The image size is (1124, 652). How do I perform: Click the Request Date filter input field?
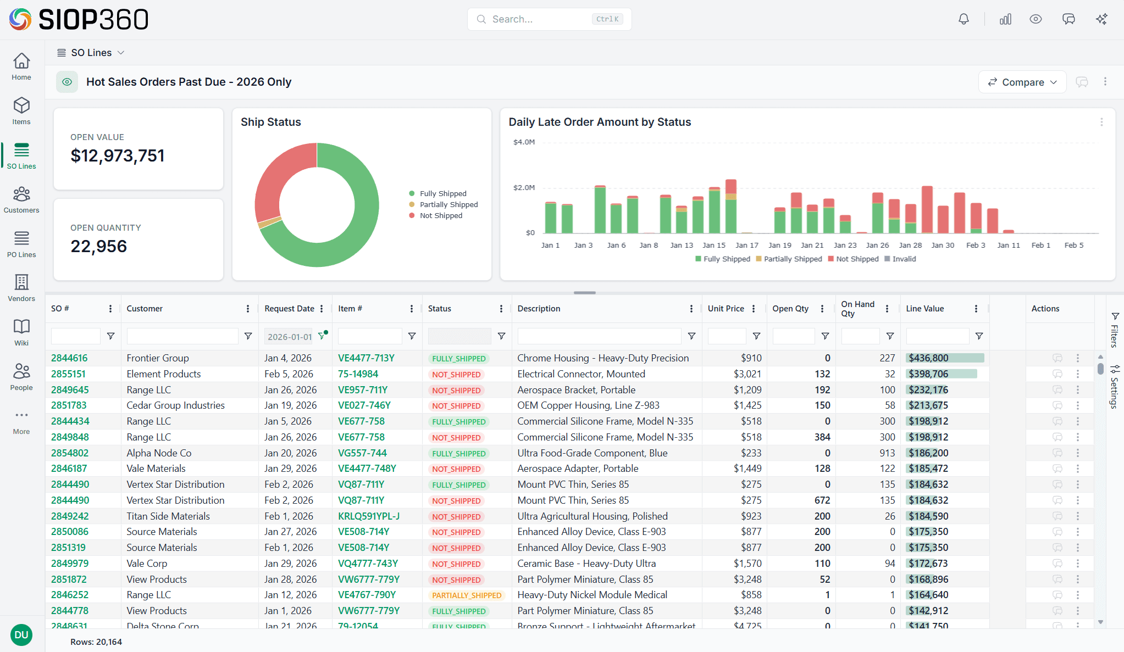tap(288, 336)
